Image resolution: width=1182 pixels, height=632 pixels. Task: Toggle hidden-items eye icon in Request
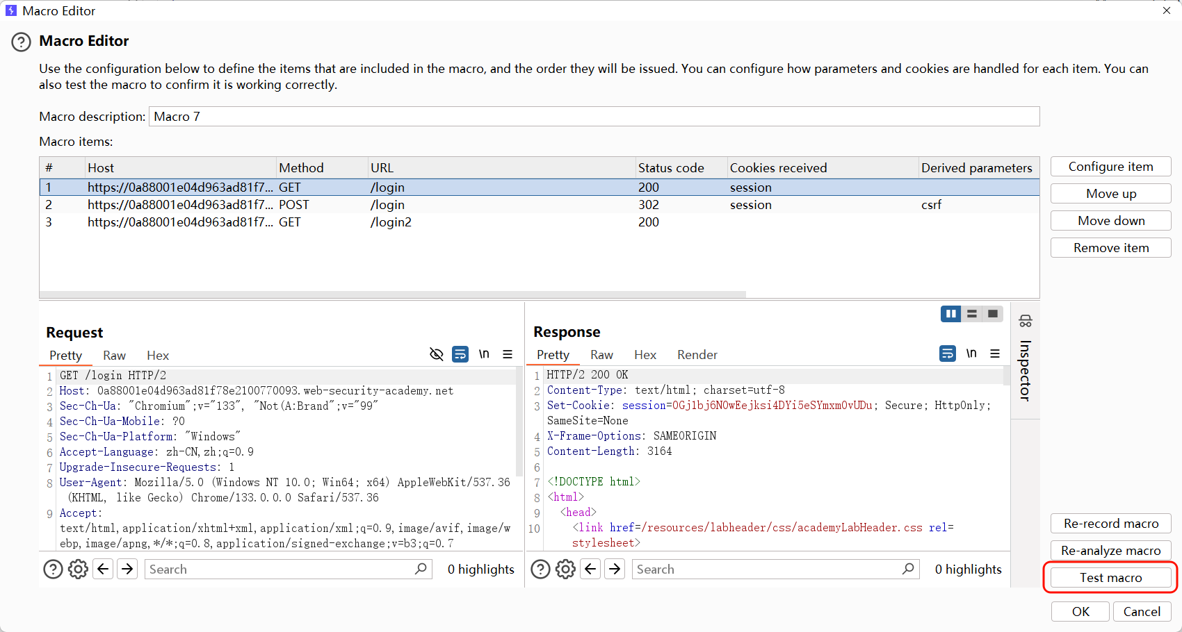coord(436,354)
